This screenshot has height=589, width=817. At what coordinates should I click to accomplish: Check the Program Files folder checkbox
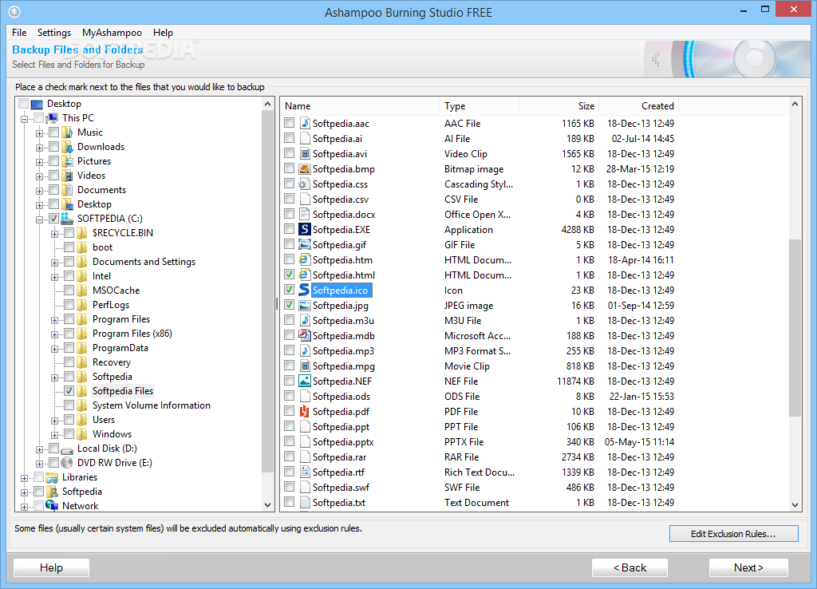point(69,319)
